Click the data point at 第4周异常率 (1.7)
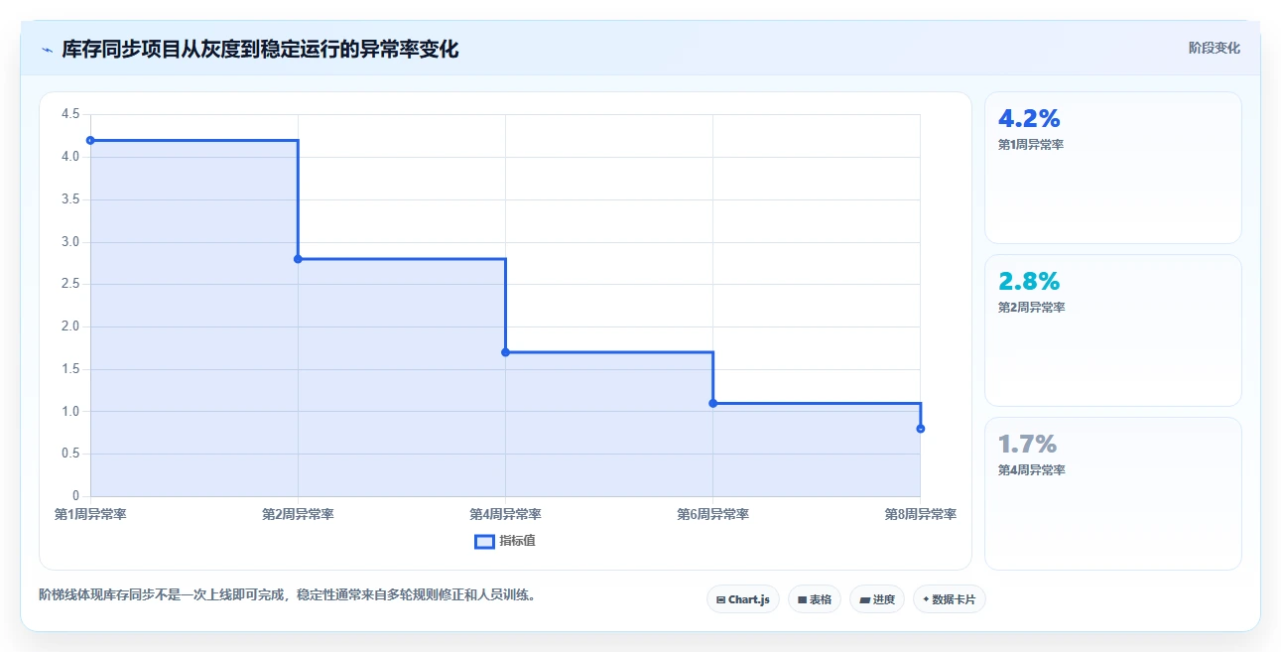 pyautogui.click(x=505, y=352)
